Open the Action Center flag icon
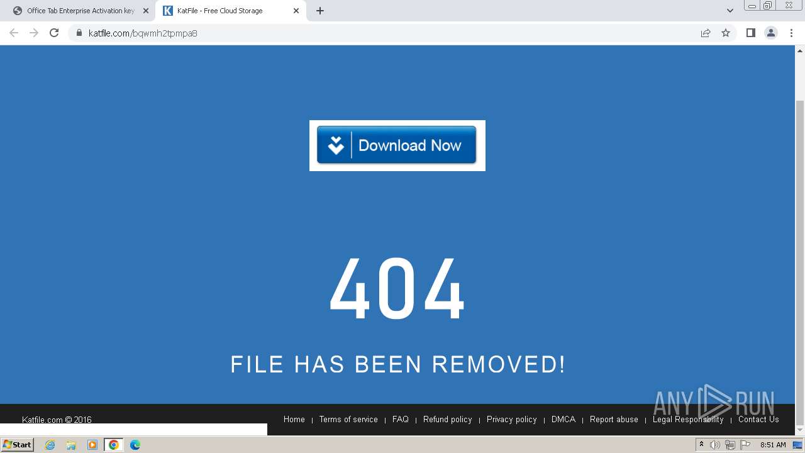805x453 pixels. [745, 445]
